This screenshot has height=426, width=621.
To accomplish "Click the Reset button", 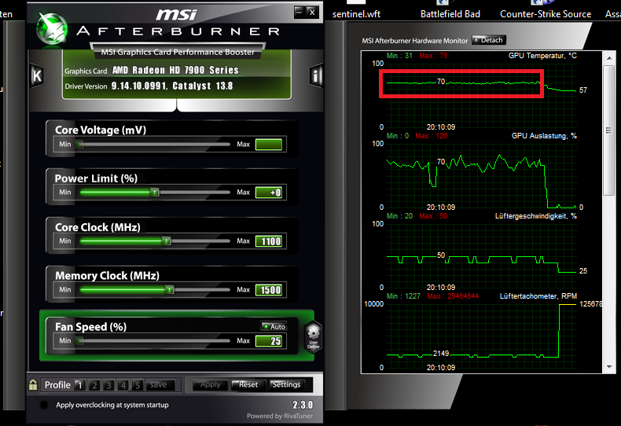I will coord(248,385).
